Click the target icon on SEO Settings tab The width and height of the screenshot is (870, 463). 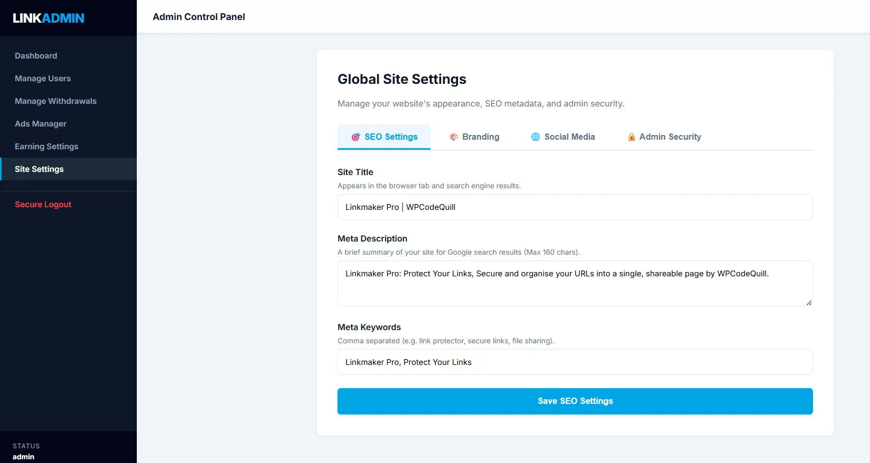pos(356,137)
